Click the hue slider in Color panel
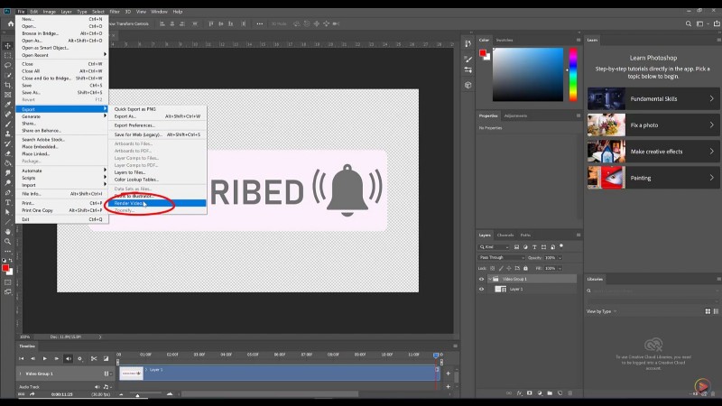This screenshot has height=406, width=722. (x=573, y=74)
